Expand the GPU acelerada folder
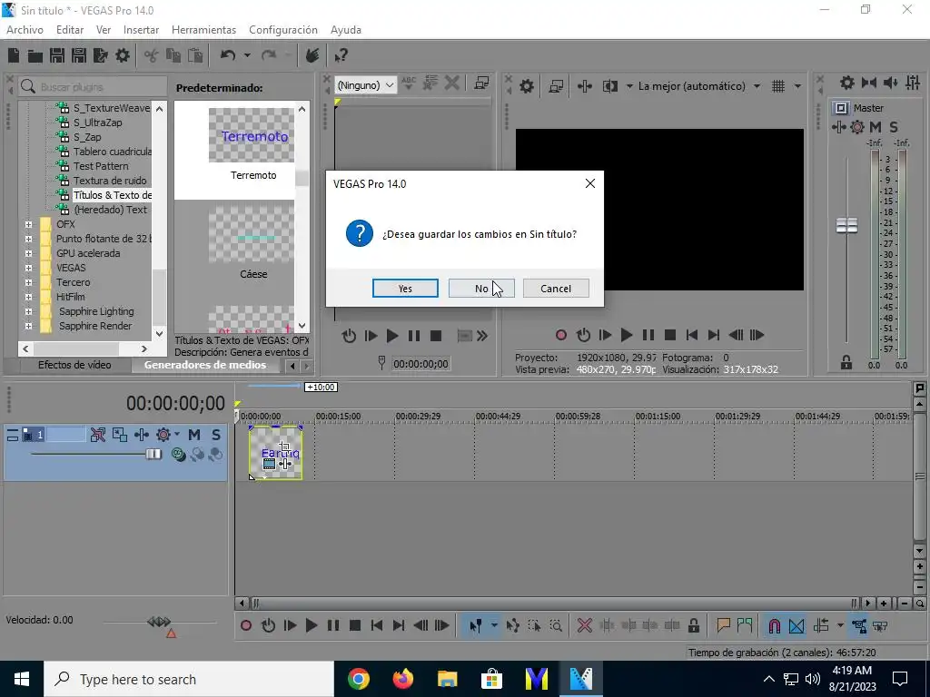The width and height of the screenshot is (930, 697). pyautogui.click(x=28, y=254)
